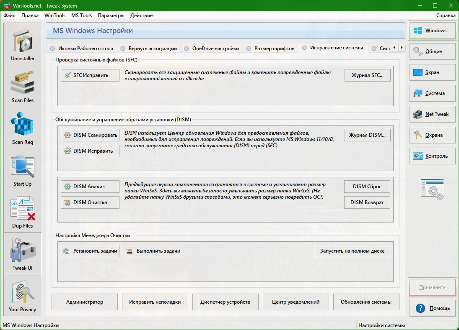Screen dimensions: 459x330
Task: Open the Параметры menu
Action: 111,15
